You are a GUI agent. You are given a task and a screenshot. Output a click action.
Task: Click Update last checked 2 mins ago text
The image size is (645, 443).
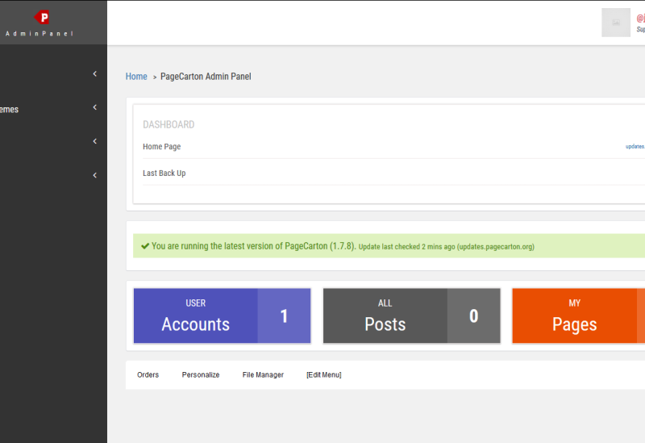[447, 247]
